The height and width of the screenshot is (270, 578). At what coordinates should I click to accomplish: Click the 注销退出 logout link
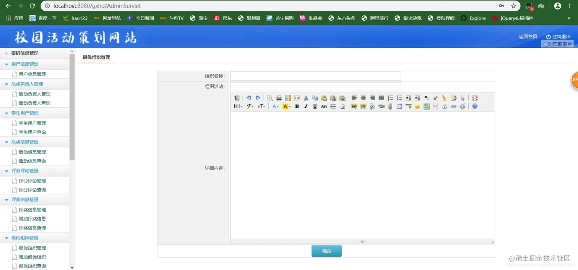[x=560, y=36]
